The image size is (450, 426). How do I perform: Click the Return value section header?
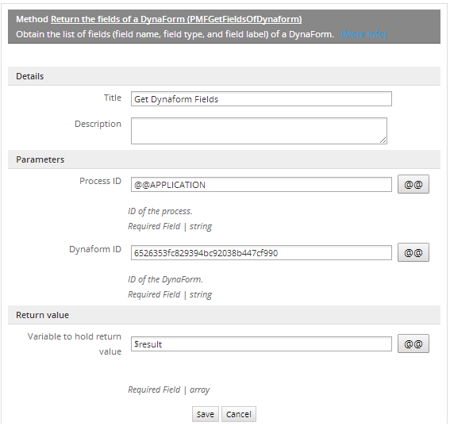(x=224, y=315)
